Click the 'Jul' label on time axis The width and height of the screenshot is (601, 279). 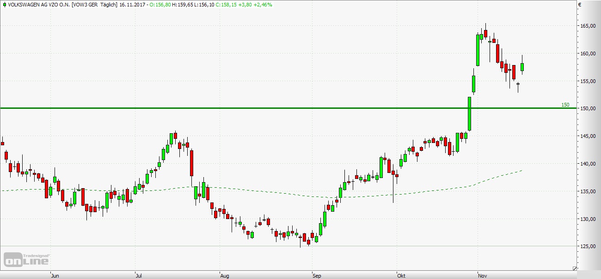(138, 276)
